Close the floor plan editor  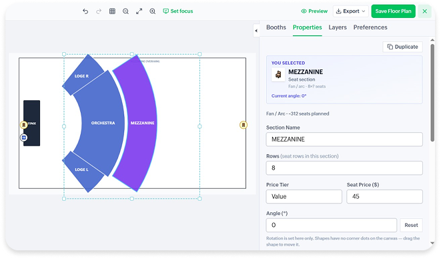pos(425,11)
